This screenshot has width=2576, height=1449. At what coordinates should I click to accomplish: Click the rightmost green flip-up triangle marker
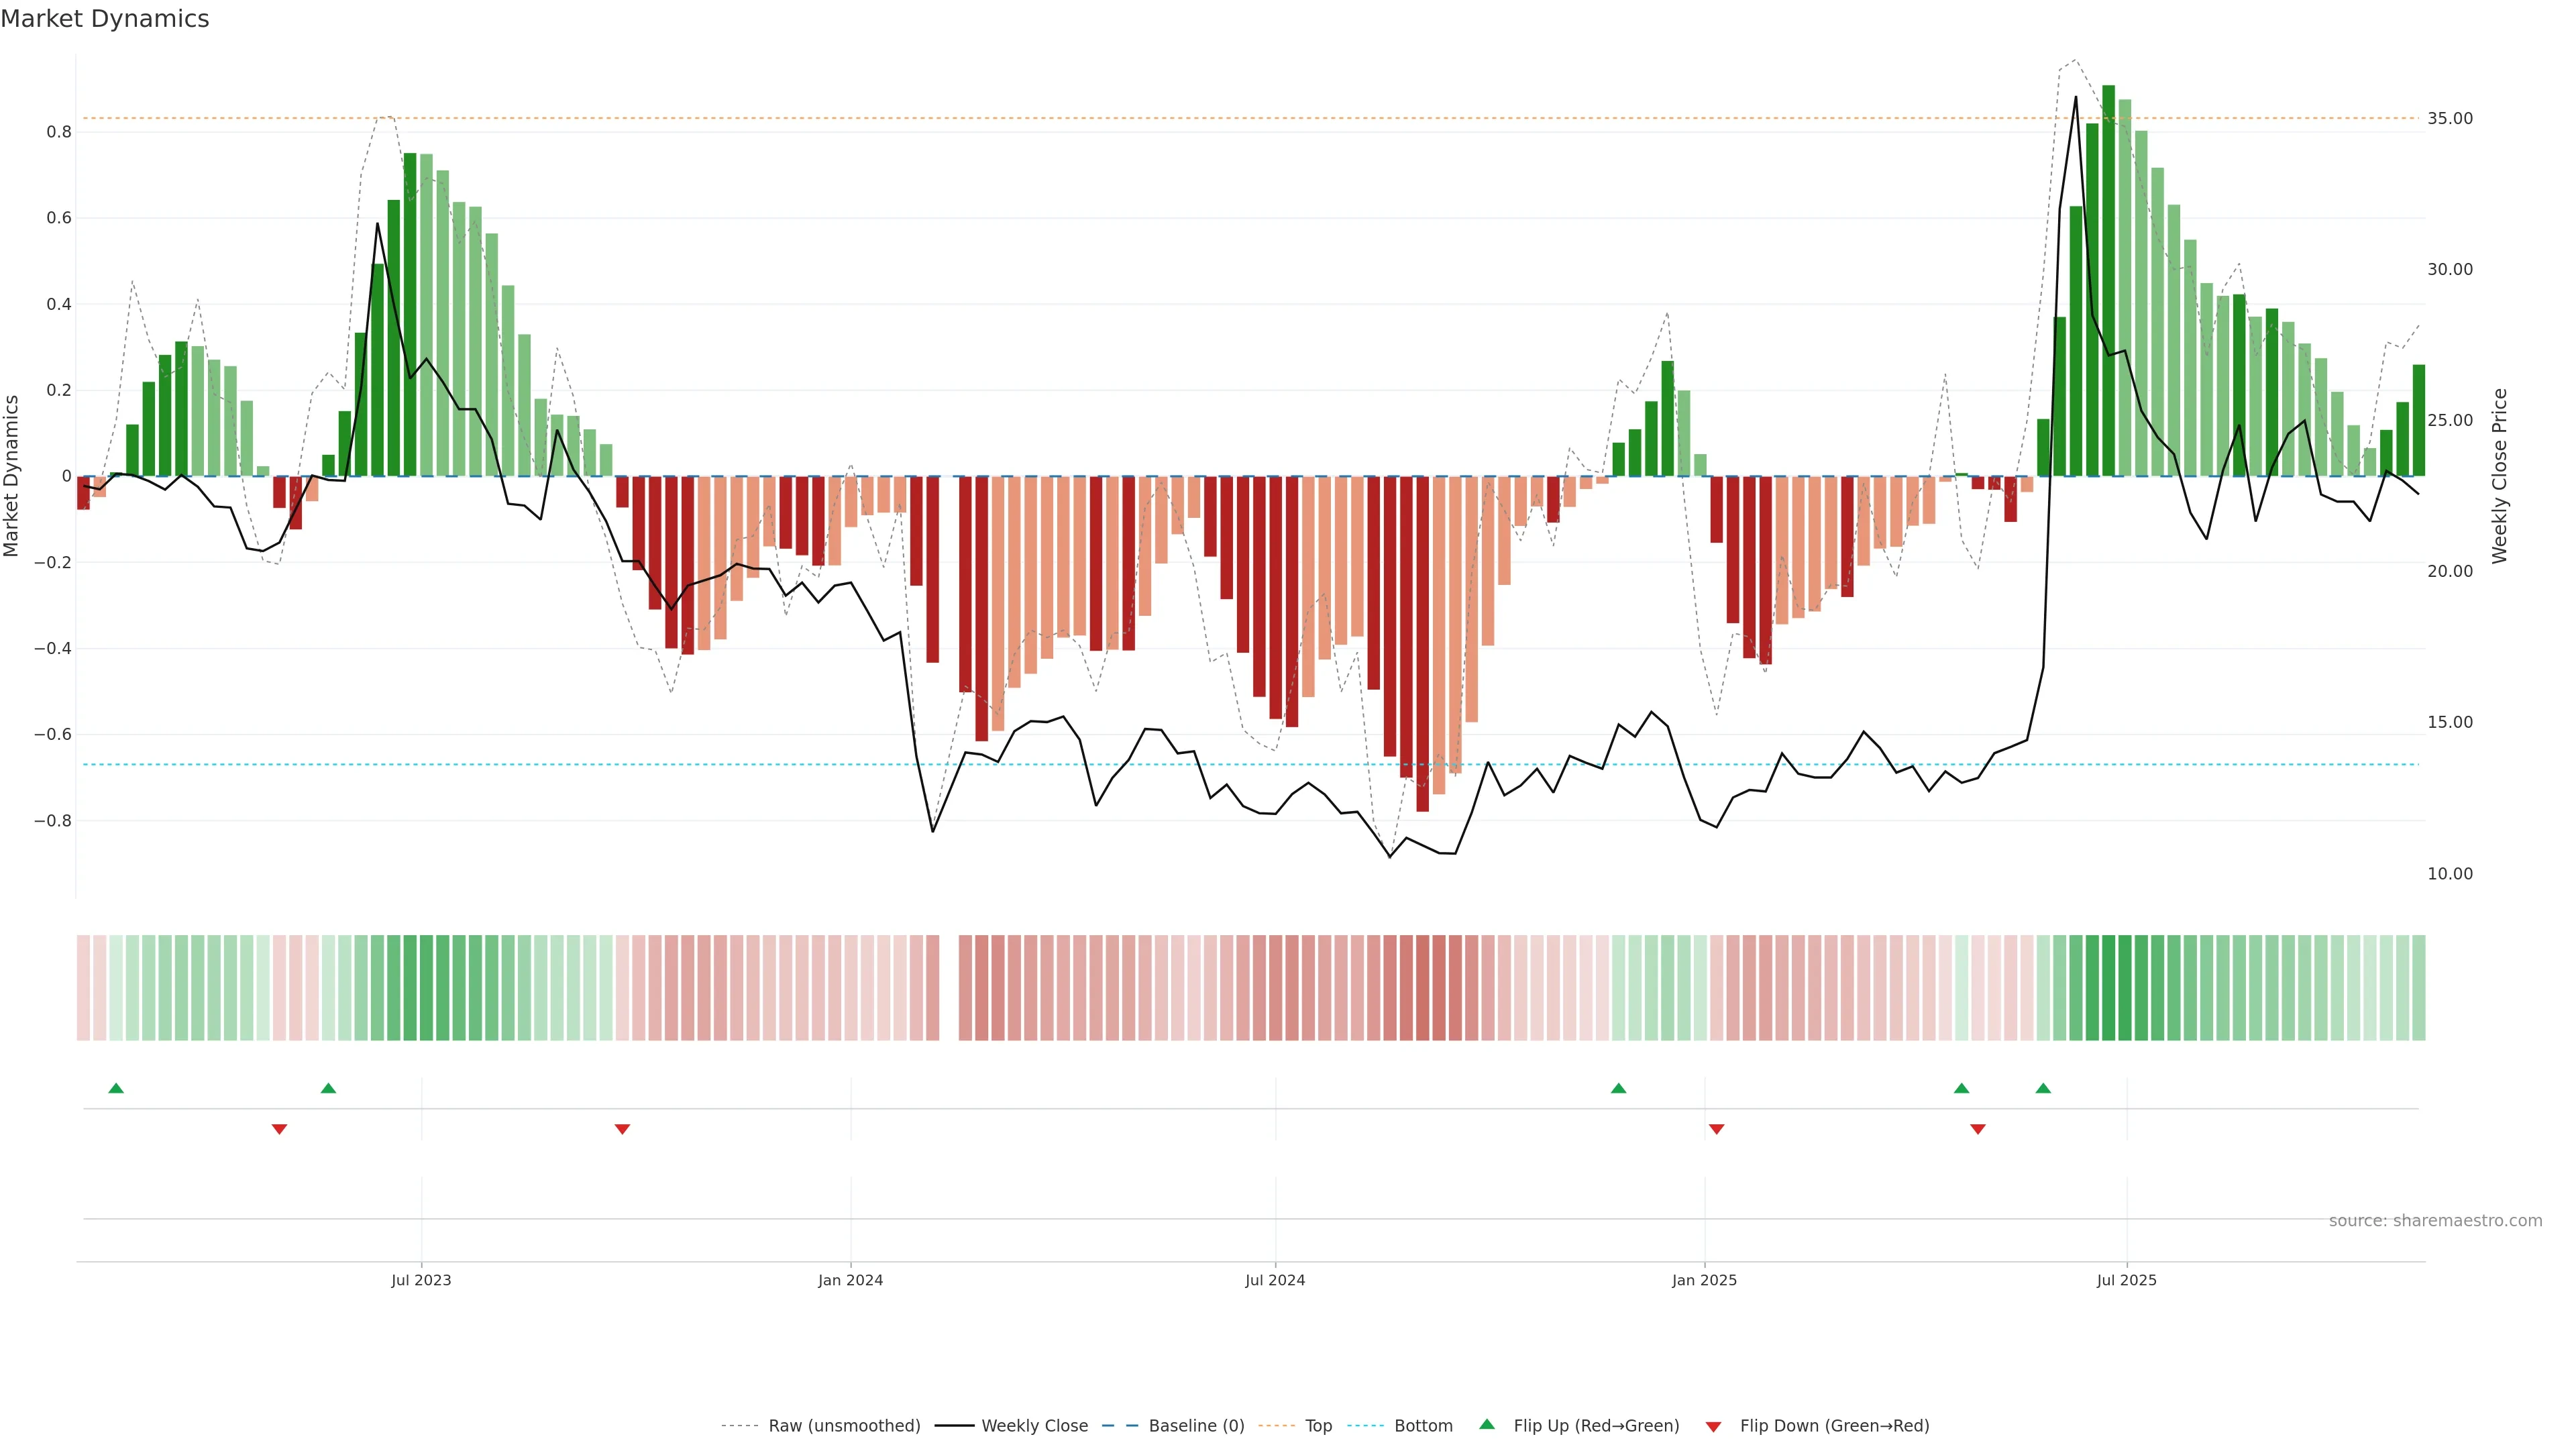tap(2043, 1088)
